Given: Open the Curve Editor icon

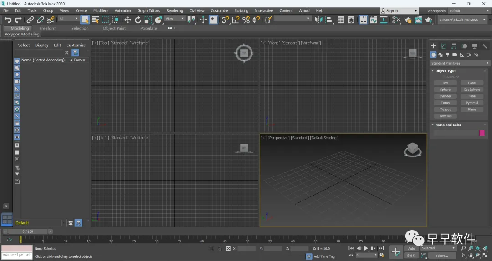Looking at the screenshot, I should click(374, 20).
